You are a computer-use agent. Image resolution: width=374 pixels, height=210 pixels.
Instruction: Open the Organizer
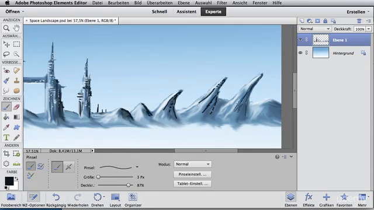click(x=133, y=199)
